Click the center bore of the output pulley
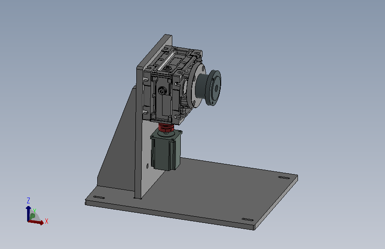This screenshot has width=385, height=249. pos(216,88)
